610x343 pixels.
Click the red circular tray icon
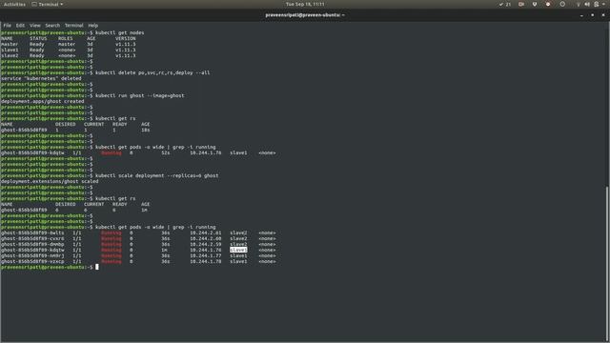click(548, 4)
